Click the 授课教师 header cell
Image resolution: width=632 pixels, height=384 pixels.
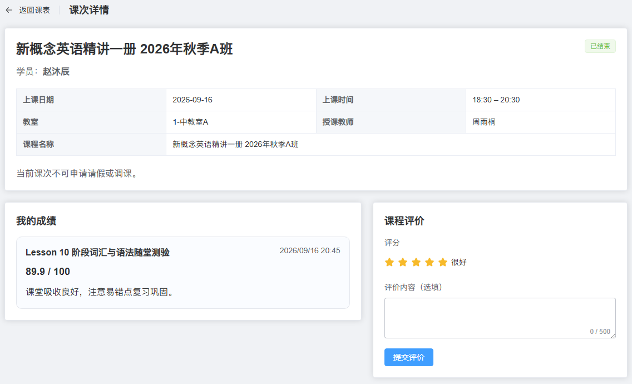[x=391, y=122]
